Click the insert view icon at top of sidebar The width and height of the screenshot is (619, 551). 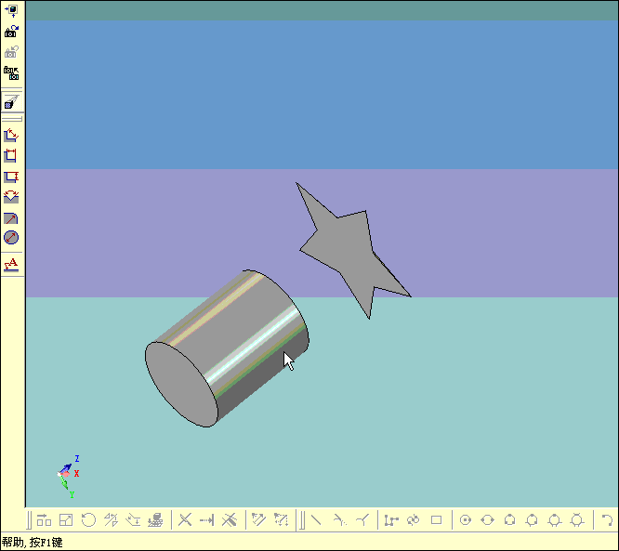click(x=11, y=10)
